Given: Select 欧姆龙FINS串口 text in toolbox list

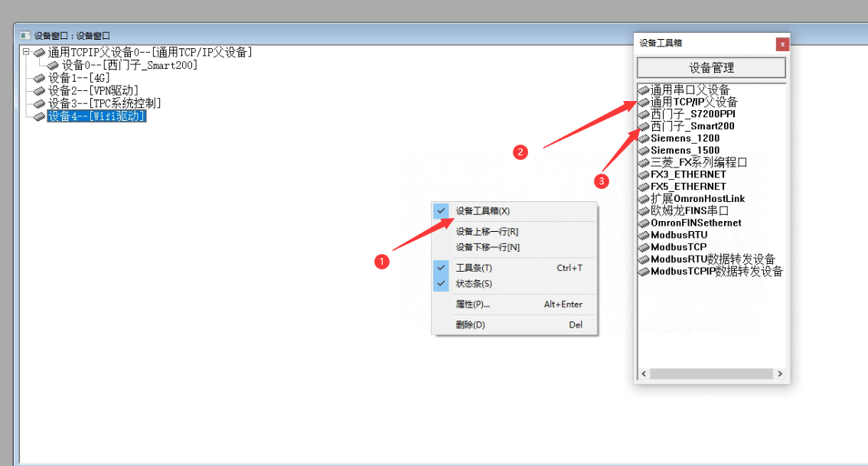Looking at the screenshot, I should point(689,211).
